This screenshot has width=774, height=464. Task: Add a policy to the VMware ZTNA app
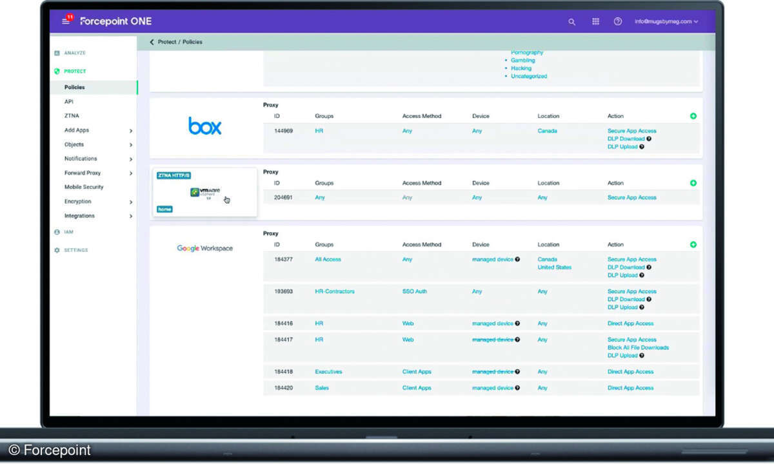pyautogui.click(x=693, y=183)
